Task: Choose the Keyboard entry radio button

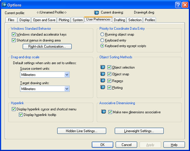Action: [x=102, y=40]
